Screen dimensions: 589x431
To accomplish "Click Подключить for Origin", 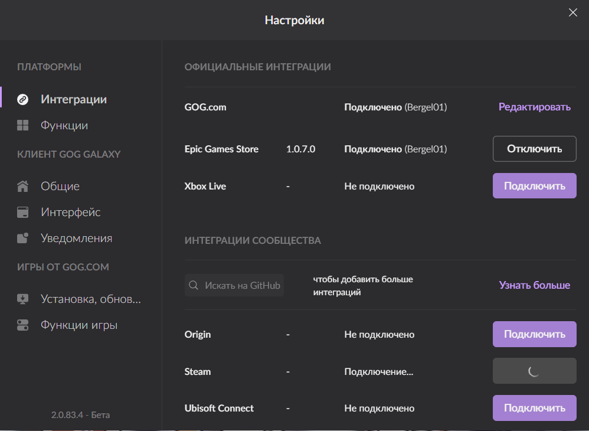I will (535, 334).
